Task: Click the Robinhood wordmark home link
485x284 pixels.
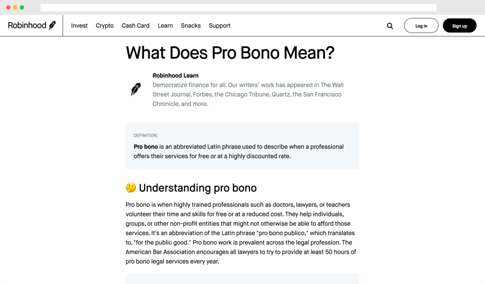Action: [27, 26]
